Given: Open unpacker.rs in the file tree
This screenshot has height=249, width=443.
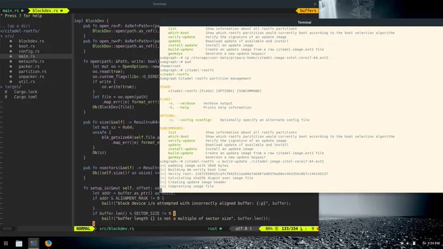Looking at the screenshot, I should coord(31,77).
